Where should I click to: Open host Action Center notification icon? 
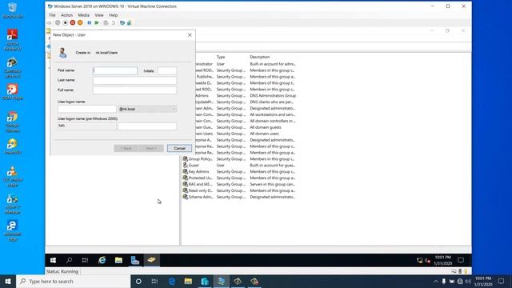(x=502, y=281)
